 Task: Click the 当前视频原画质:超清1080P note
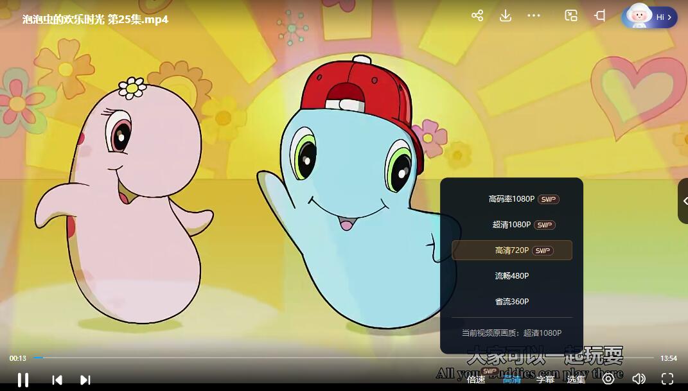(x=511, y=333)
